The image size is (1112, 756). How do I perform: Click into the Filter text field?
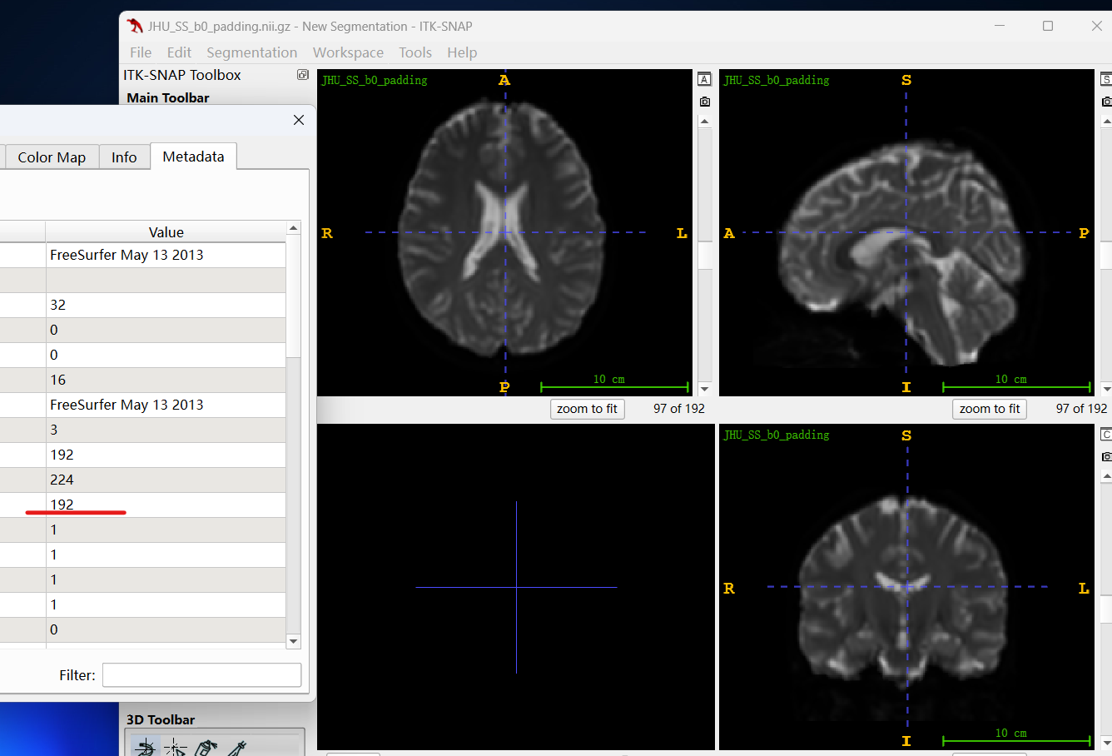click(x=201, y=675)
